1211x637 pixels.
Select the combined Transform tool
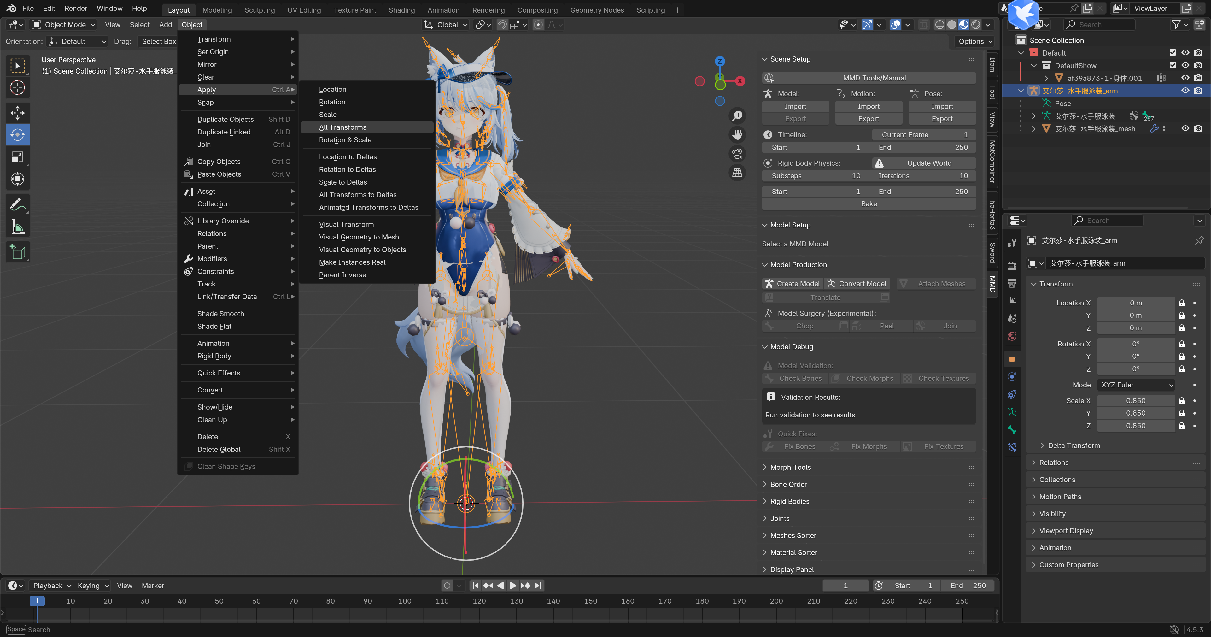[x=17, y=179]
